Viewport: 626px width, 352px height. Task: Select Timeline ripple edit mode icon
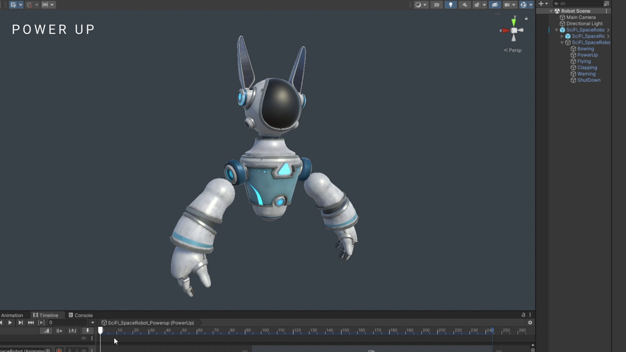point(59,331)
